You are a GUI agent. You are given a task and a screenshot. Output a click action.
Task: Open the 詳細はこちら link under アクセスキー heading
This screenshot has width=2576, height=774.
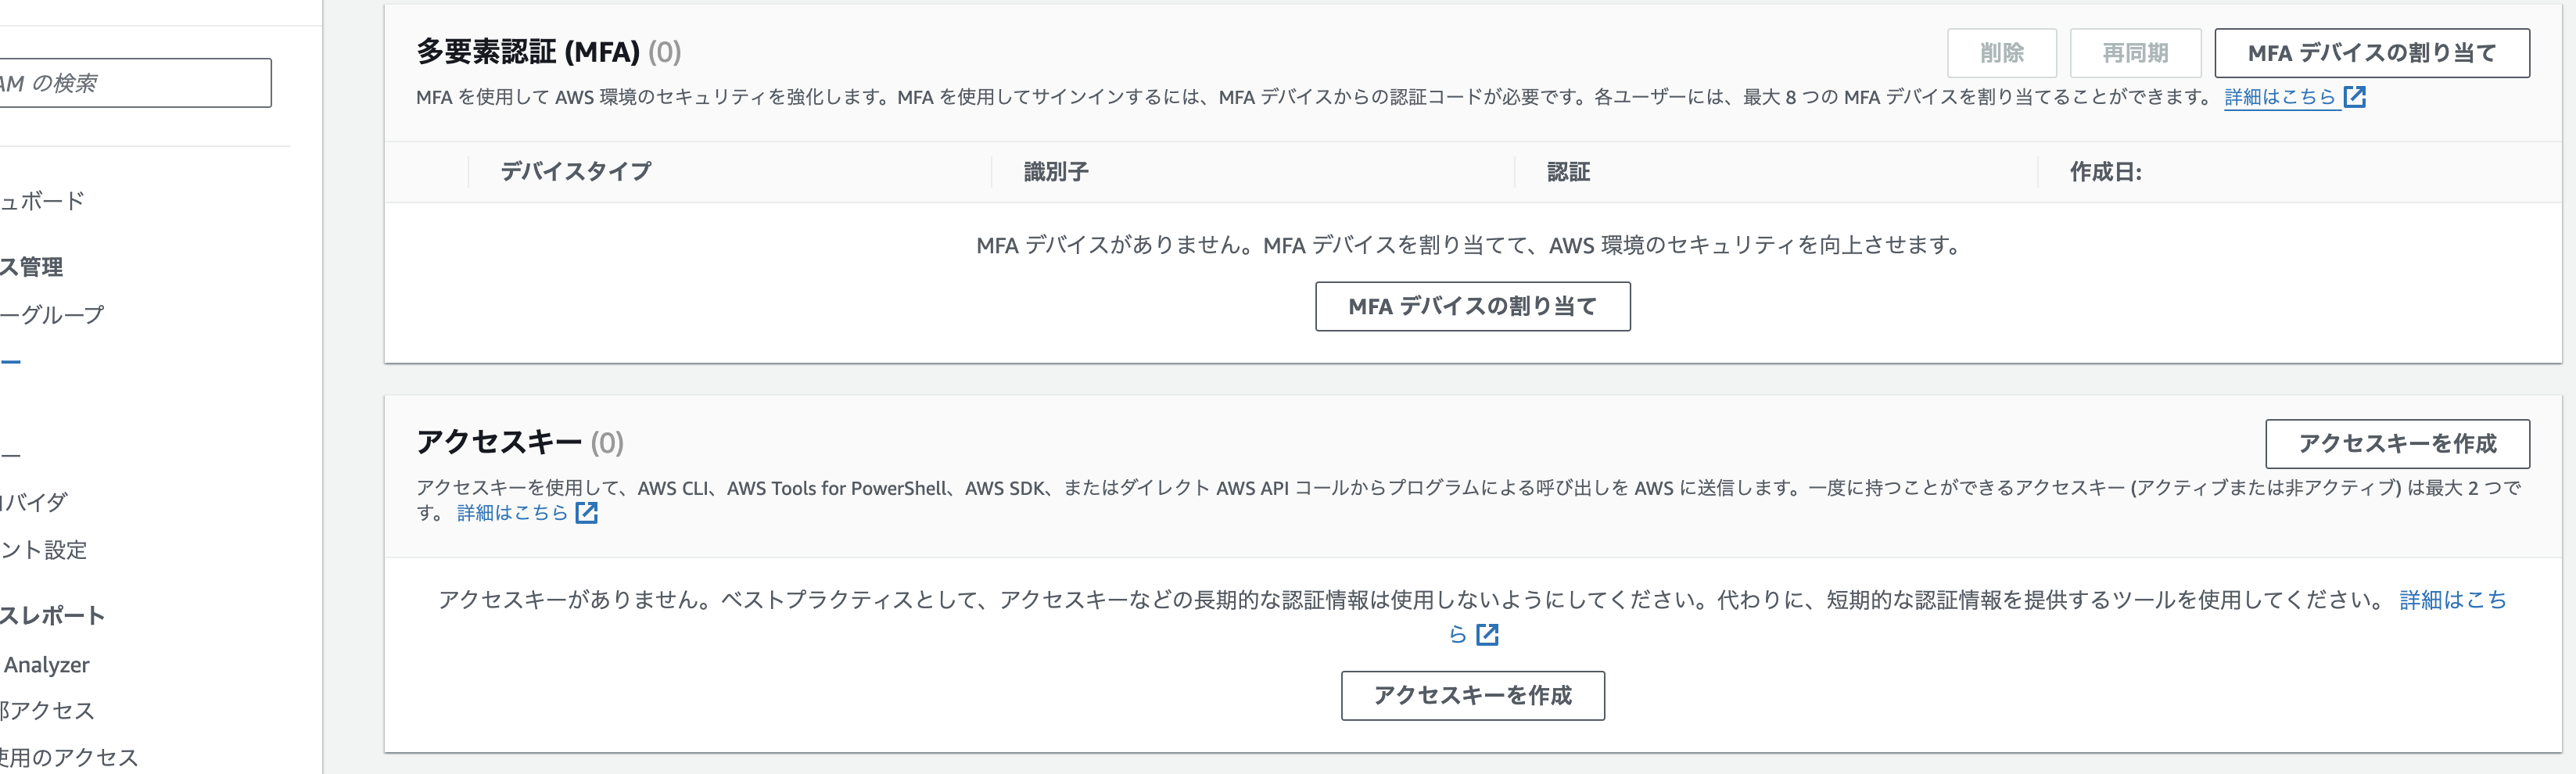point(512,513)
